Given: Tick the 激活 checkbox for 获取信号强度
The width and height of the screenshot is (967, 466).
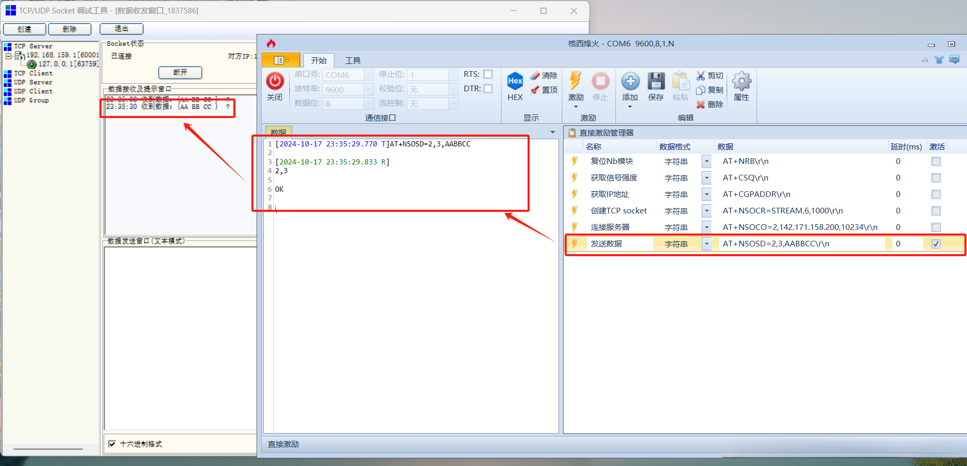Looking at the screenshot, I should point(936,178).
